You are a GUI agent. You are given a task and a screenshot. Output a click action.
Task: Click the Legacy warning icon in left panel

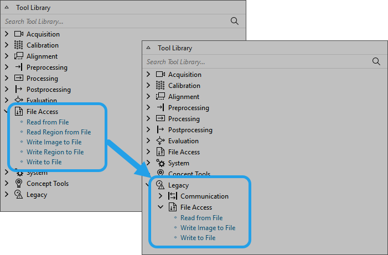pyautogui.click(x=19, y=195)
